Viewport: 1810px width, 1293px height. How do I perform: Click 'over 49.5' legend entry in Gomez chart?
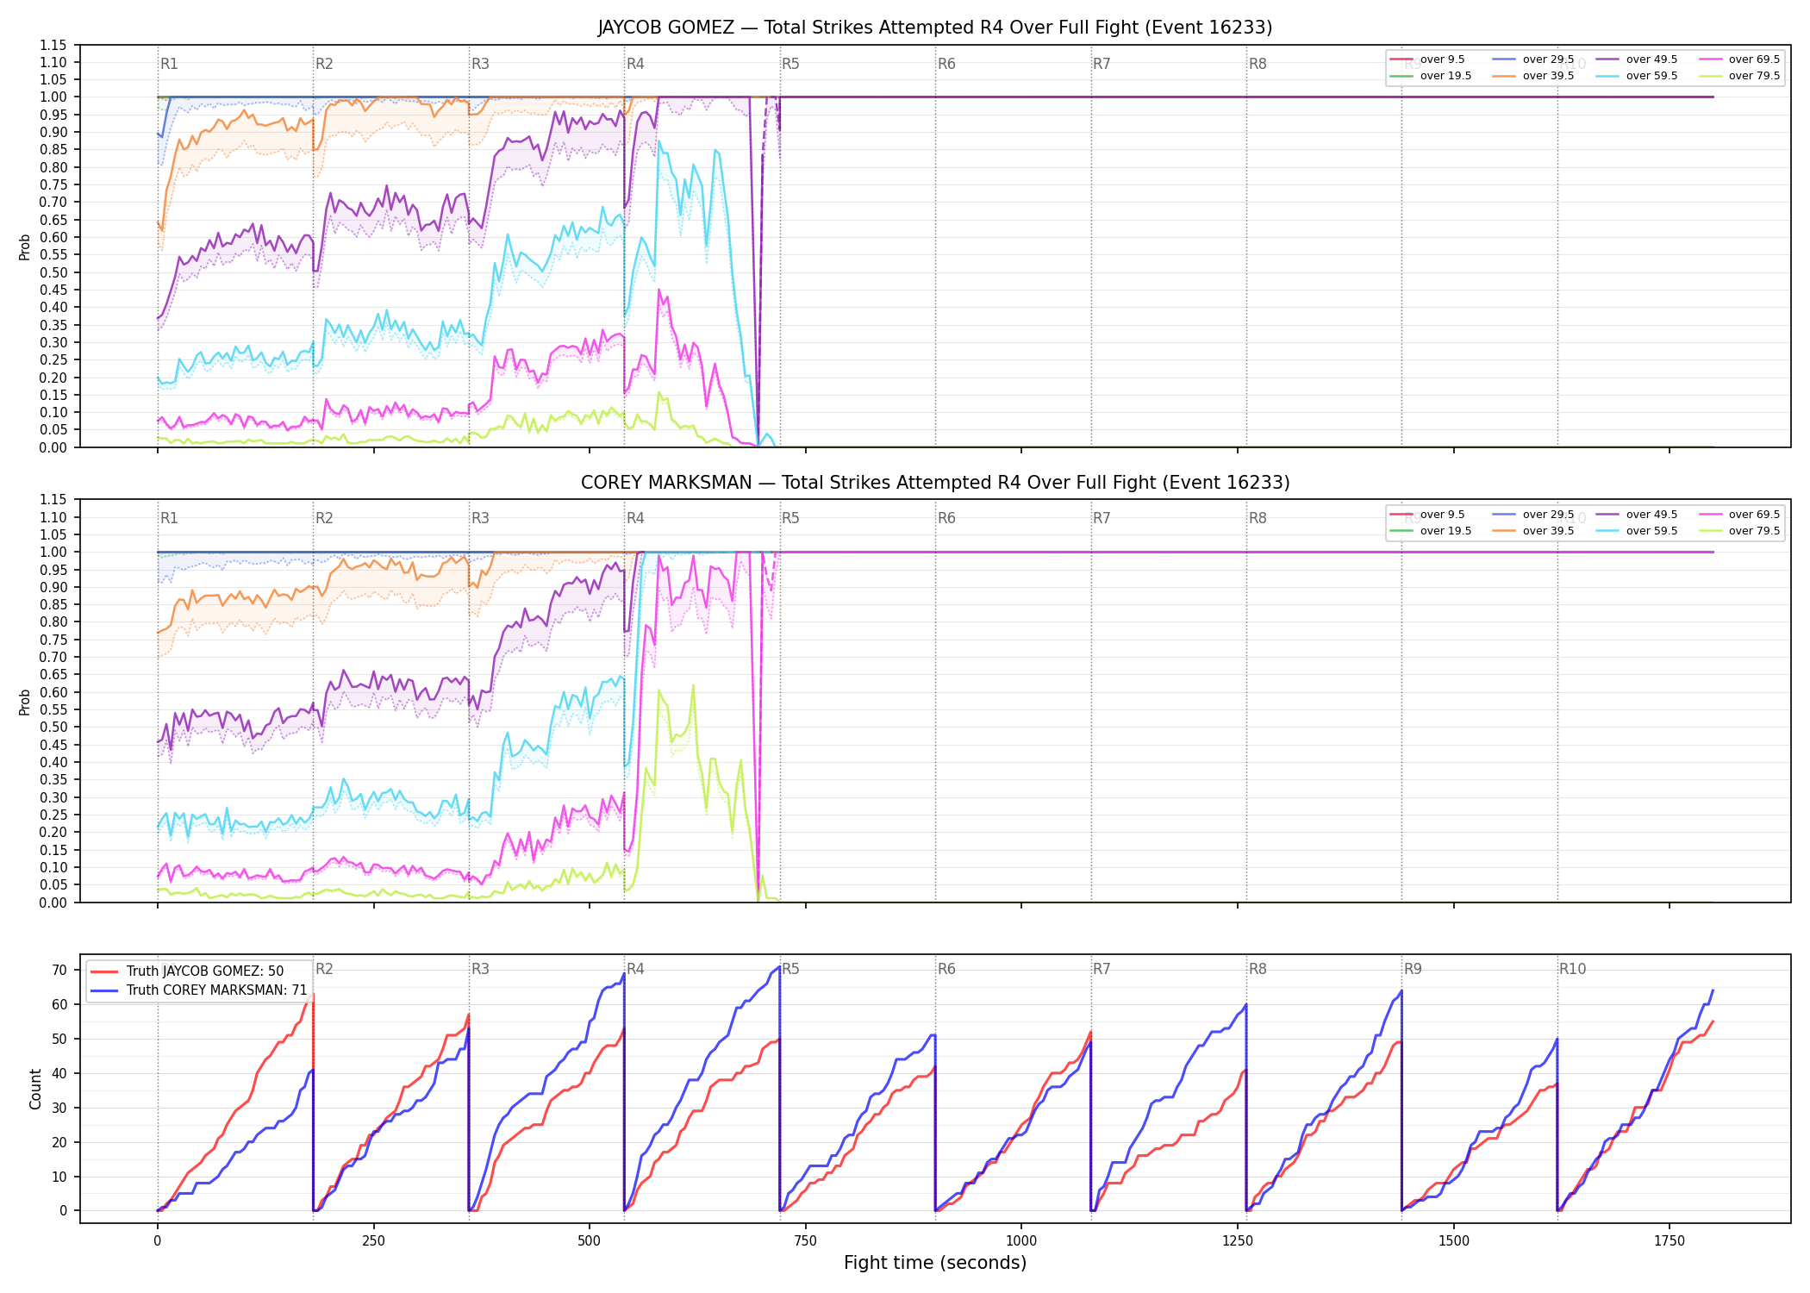1636,59
